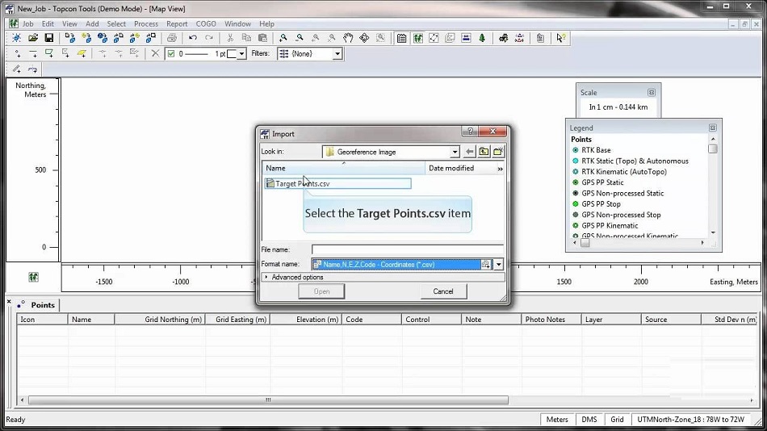Click the Grid status bar entry

(x=617, y=419)
